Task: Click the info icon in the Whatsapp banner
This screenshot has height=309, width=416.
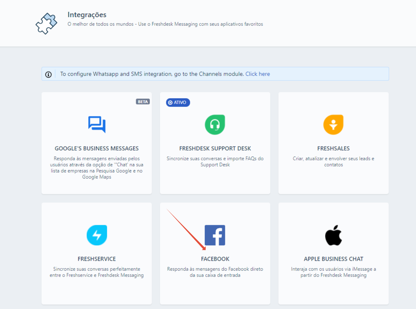Action: click(48, 74)
